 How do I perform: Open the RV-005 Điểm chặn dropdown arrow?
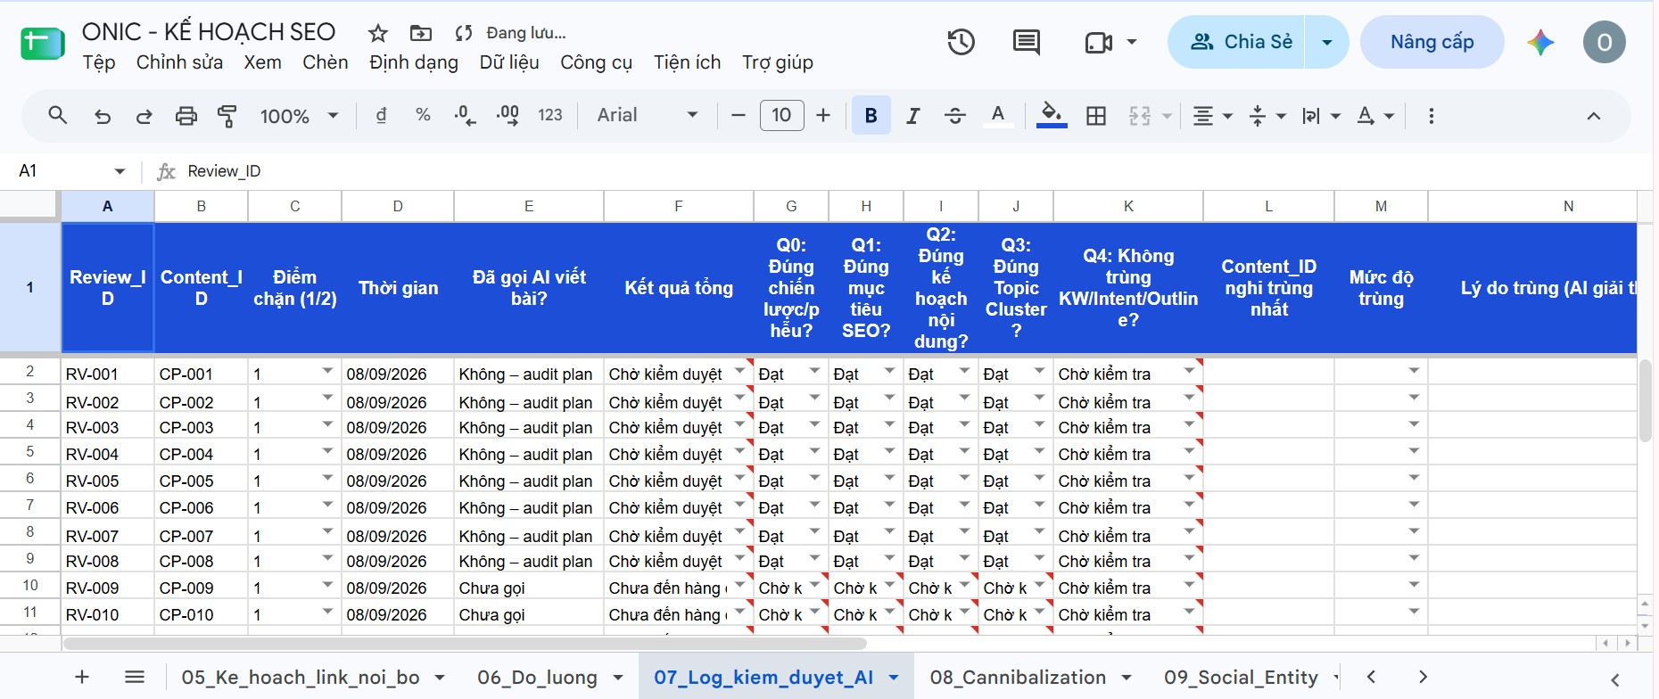(327, 478)
